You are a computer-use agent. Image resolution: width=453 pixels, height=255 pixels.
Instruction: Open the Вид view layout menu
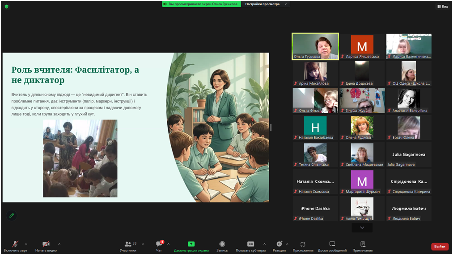click(442, 6)
